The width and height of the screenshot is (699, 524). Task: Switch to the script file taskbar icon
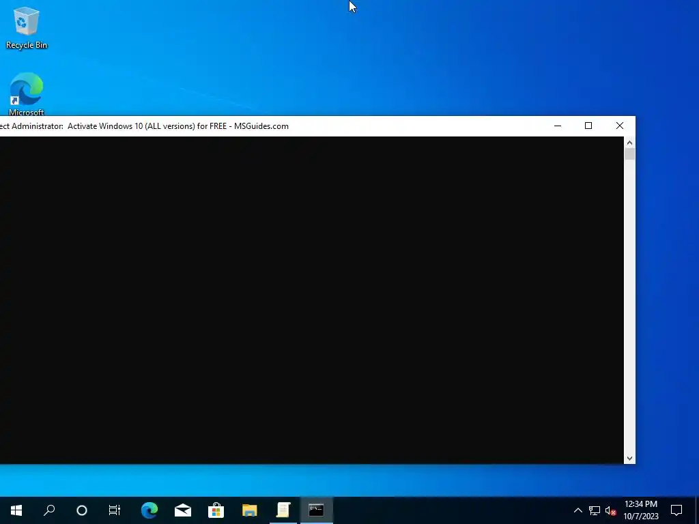click(x=283, y=510)
